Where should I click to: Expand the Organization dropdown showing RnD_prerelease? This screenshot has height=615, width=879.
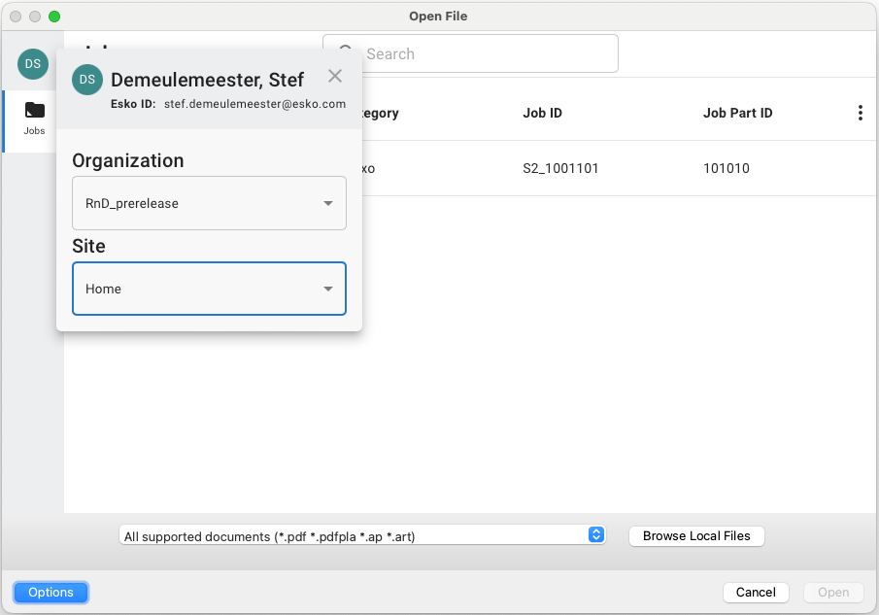click(x=209, y=204)
